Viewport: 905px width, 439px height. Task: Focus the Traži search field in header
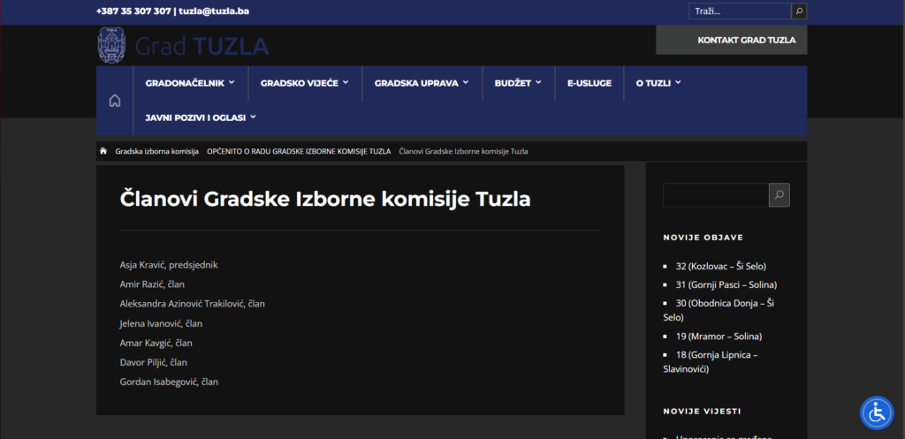click(x=739, y=11)
